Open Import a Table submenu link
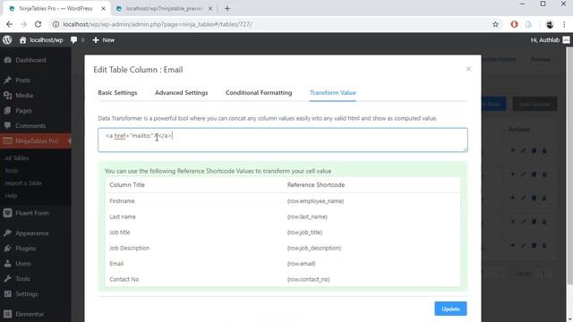 [23, 182]
